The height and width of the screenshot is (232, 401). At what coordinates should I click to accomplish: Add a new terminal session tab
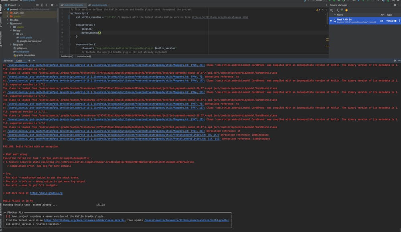coord(29,60)
